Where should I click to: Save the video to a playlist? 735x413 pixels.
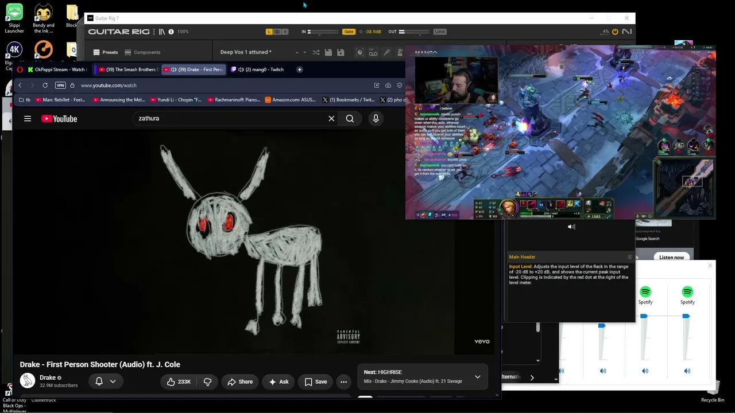tap(316, 382)
